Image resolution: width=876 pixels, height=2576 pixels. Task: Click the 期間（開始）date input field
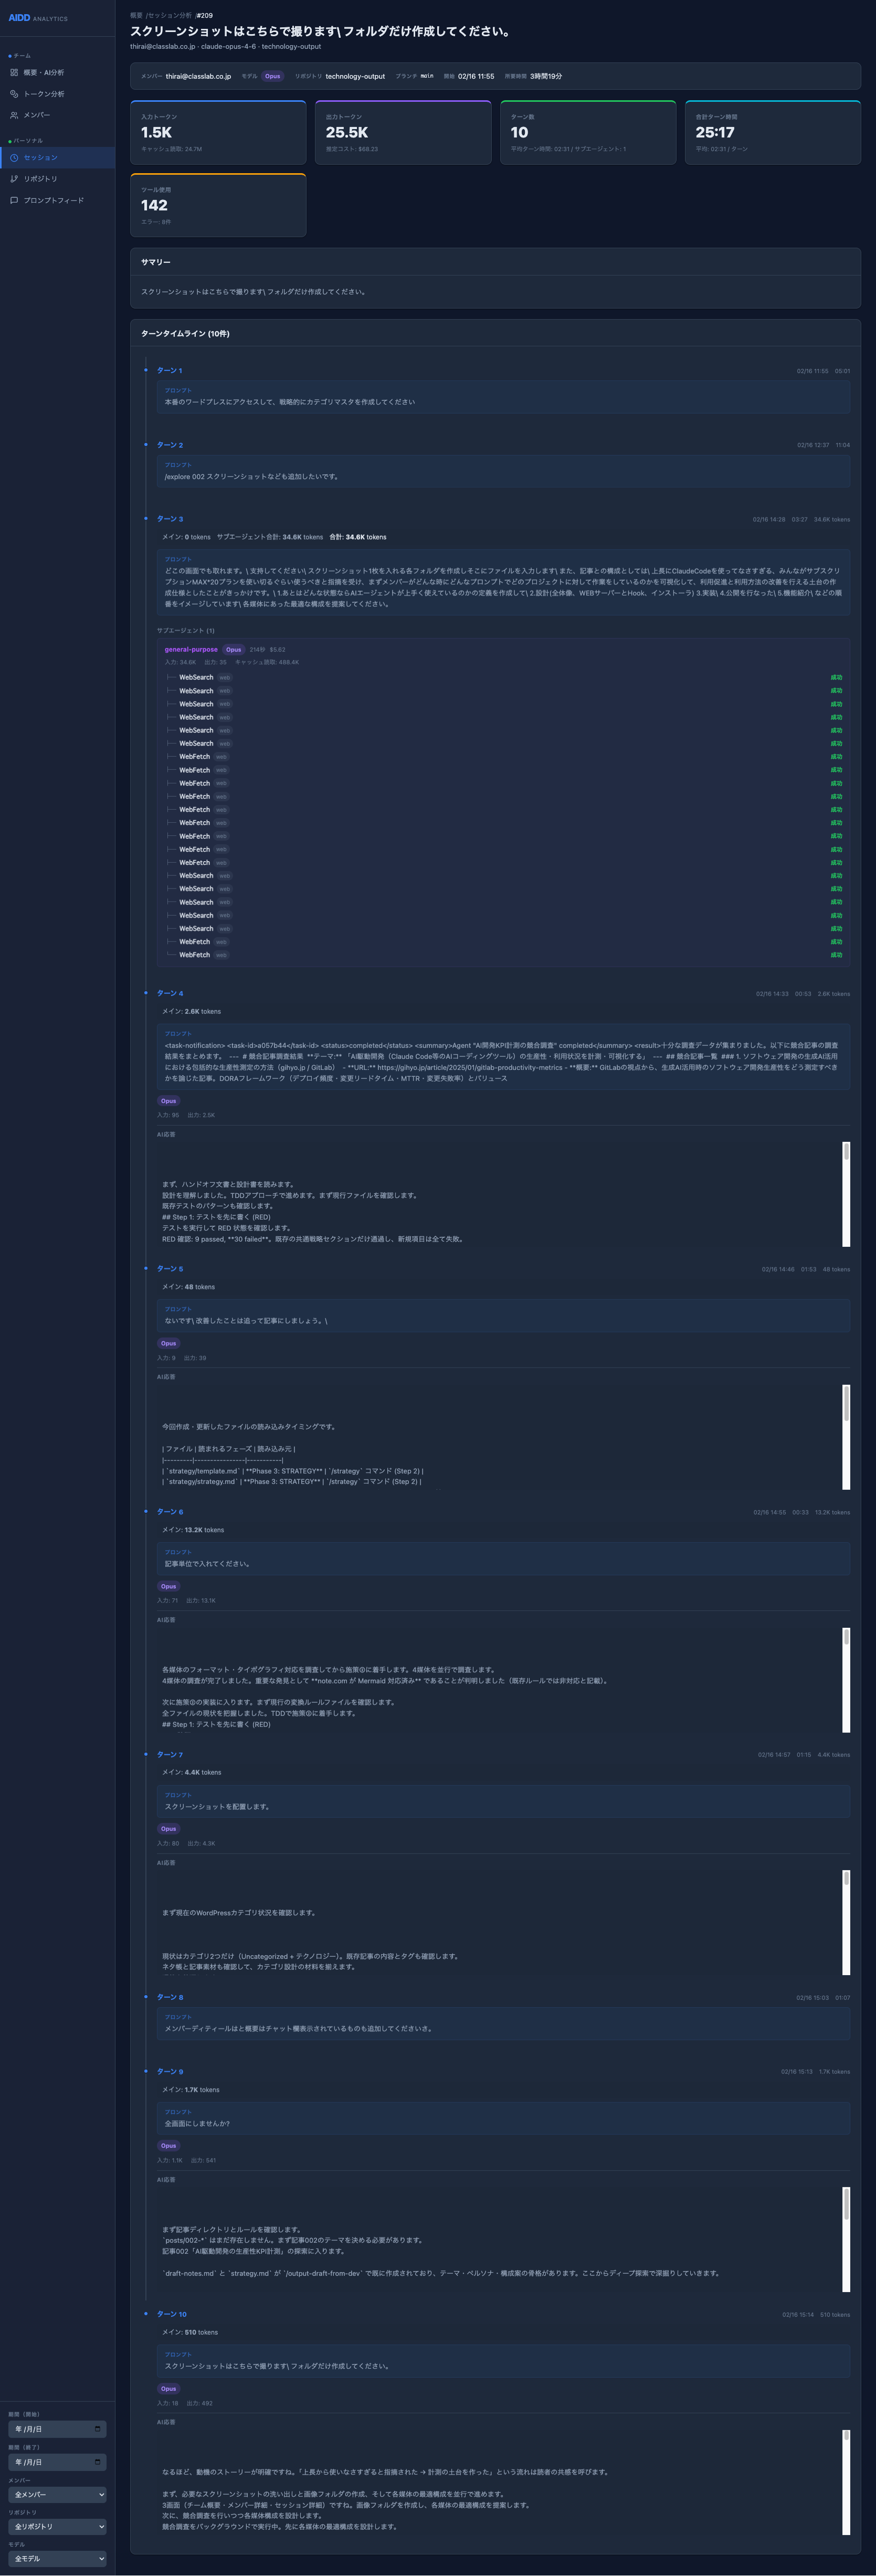click(x=50, y=2429)
